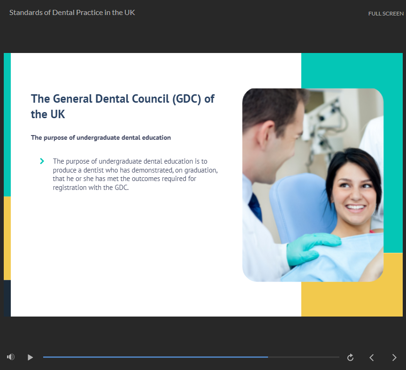Screen dimensions: 406x370
Task: Click the teal chevron bullet marker
Action: (42, 161)
